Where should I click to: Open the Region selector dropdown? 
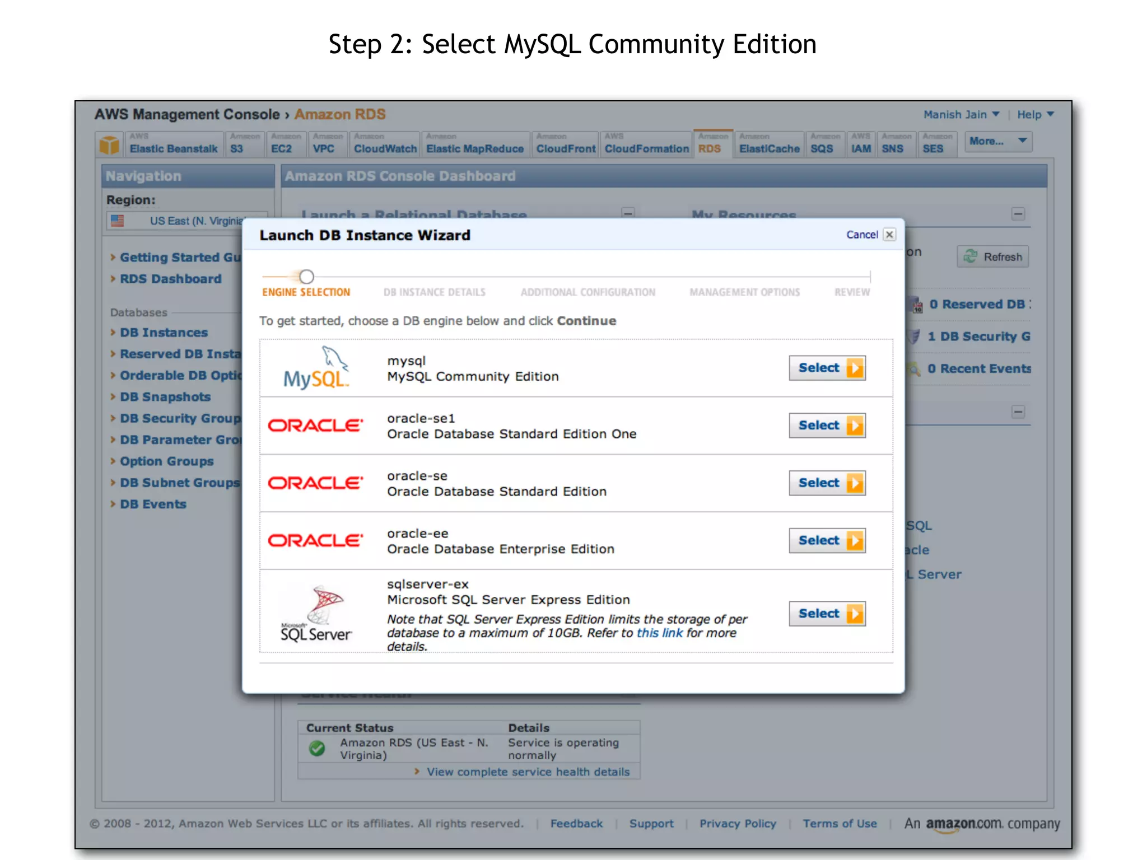[188, 221]
